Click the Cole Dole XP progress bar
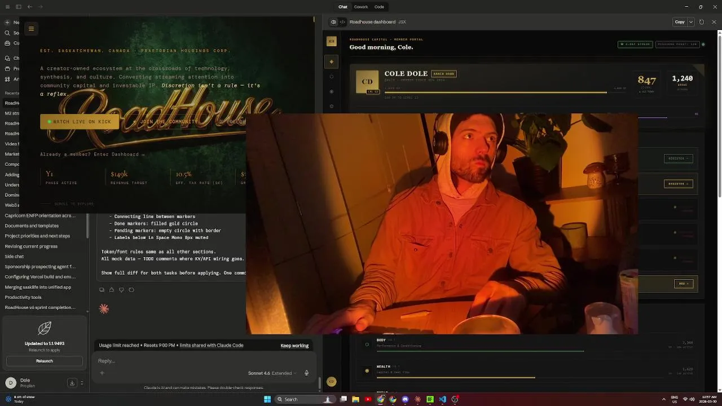722x406 pixels. point(505,92)
